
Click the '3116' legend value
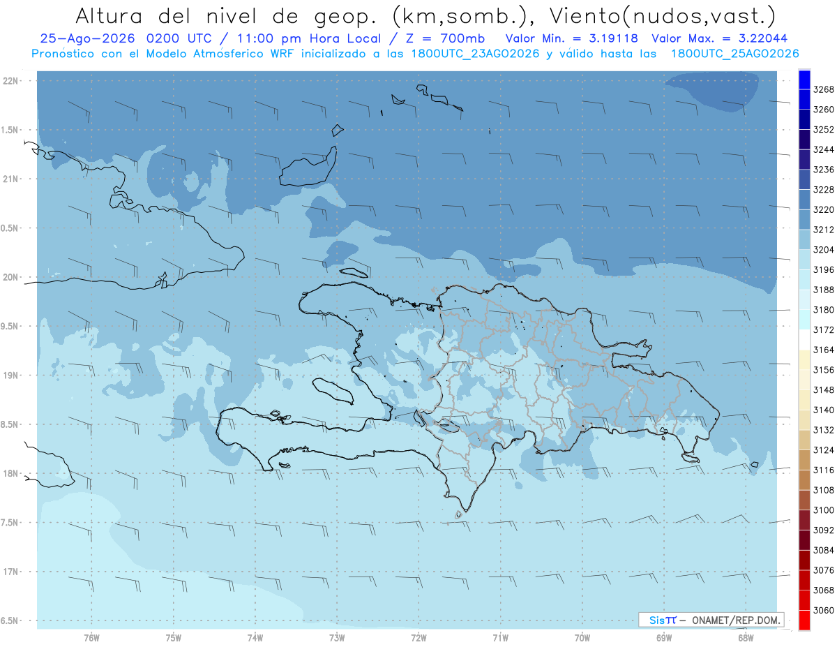click(x=823, y=470)
